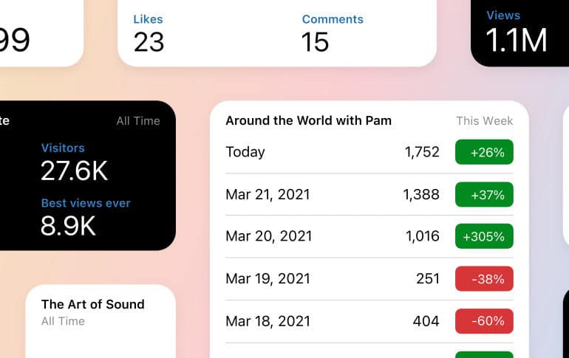Click the +305% green badge

tap(484, 237)
